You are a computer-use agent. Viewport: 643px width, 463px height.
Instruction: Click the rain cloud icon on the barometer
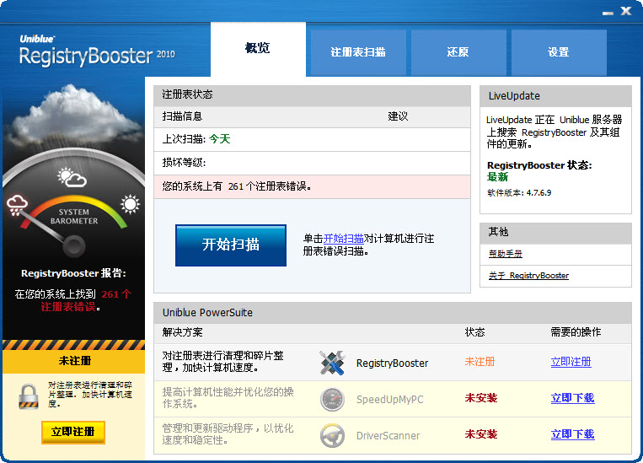pyautogui.click(x=17, y=205)
